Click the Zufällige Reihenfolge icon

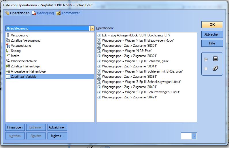click(8, 66)
